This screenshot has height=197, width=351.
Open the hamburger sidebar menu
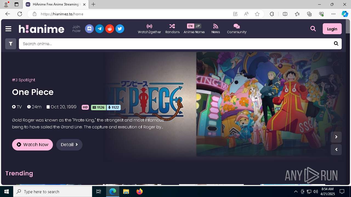click(x=8, y=29)
